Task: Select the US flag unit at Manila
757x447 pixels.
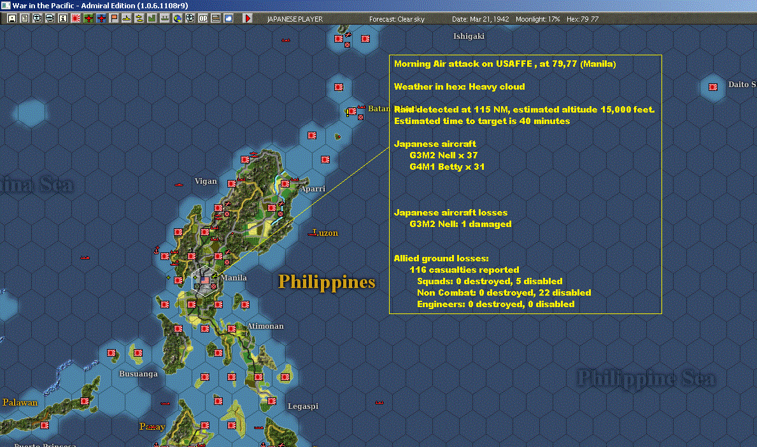Action: (x=205, y=280)
